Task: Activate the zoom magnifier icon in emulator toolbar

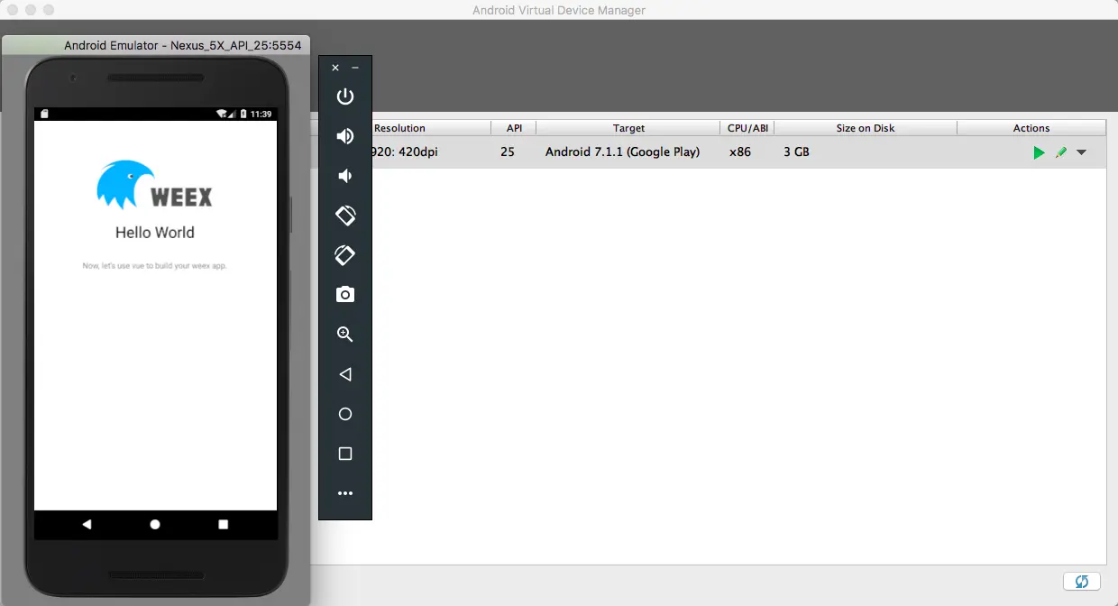Action: tap(345, 335)
